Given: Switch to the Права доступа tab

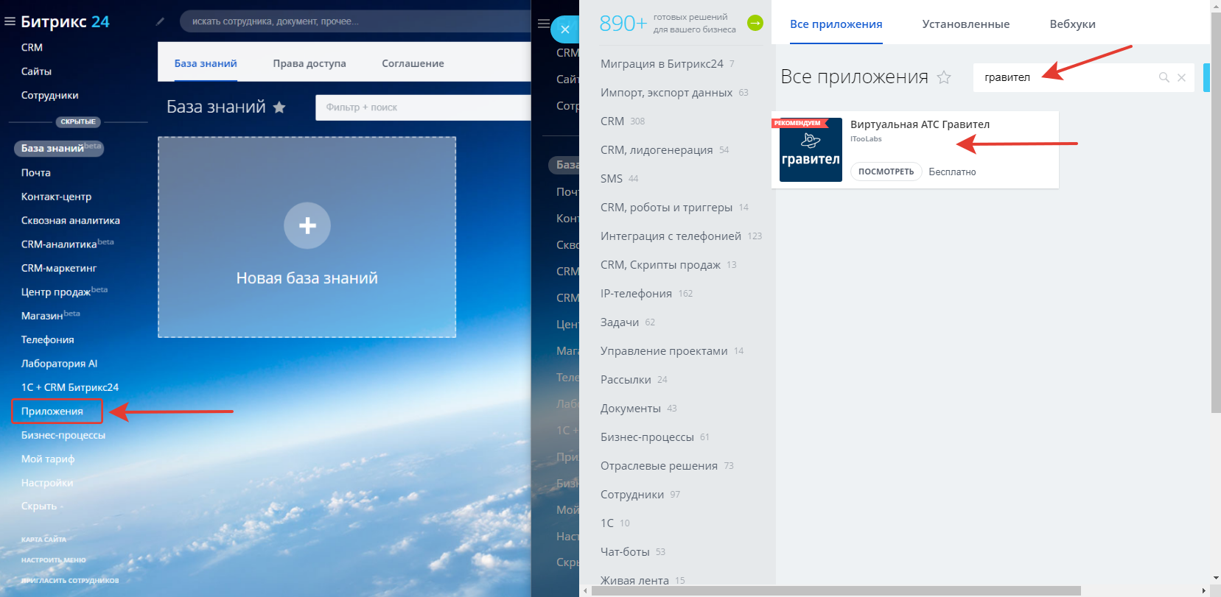Looking at the screenshot, I should (x=309, y=63).
